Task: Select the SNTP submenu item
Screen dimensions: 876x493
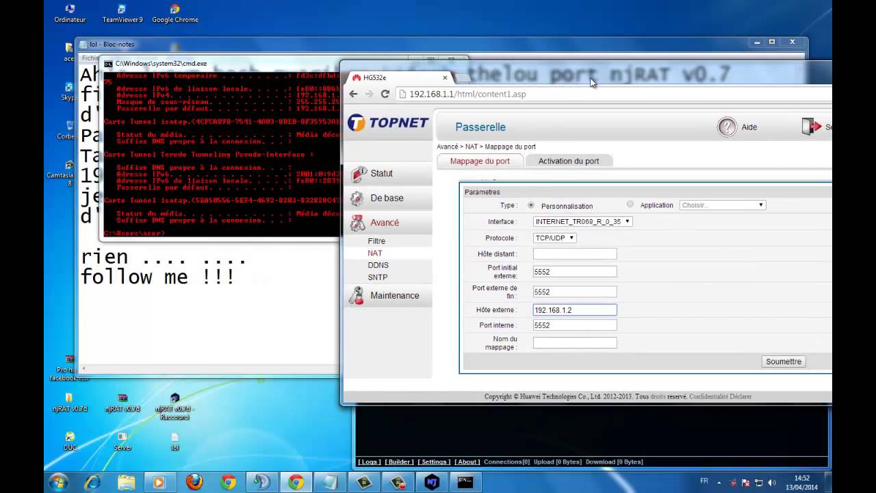Action: (x=377, y=277)
